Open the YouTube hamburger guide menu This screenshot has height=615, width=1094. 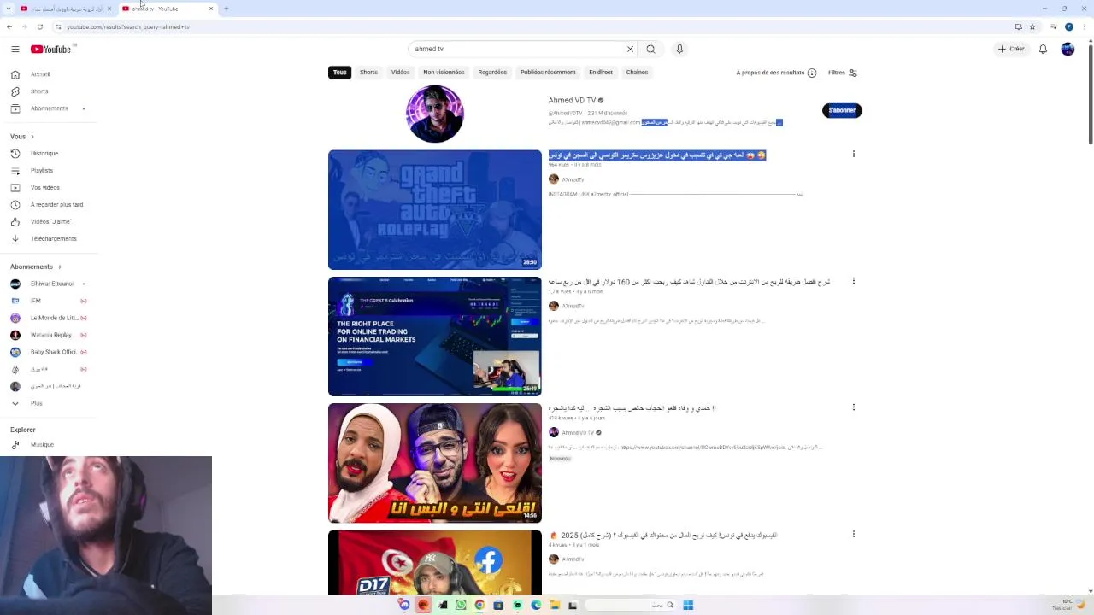click(15, 49)
